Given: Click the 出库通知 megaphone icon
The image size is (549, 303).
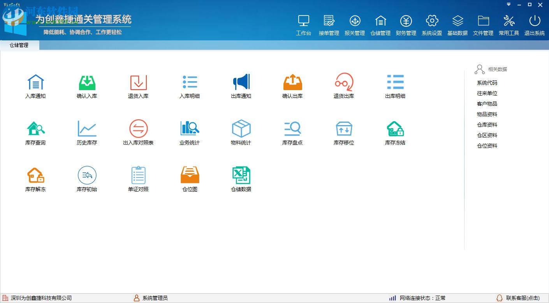Looking at the screenshot, I should (x=241, y=82).
